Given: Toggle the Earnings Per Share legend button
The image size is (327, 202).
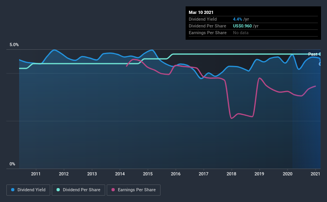Looking at the screenshot, I should [133, 190].
